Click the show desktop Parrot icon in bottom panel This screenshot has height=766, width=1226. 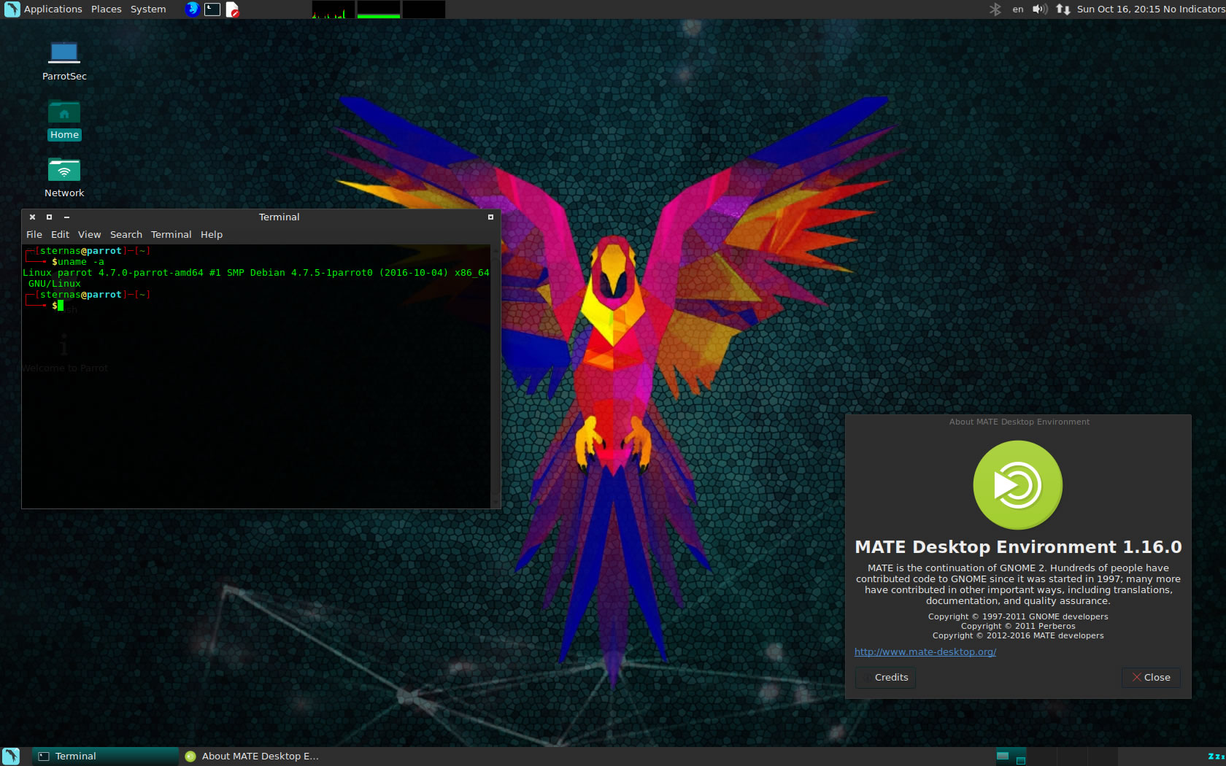10,756
